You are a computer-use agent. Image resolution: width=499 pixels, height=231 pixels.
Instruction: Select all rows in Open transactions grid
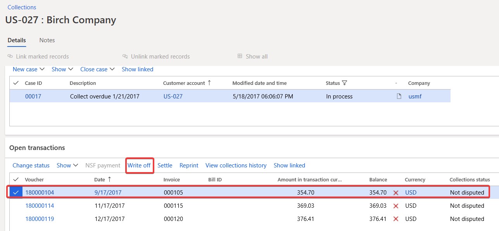(16, 179)
